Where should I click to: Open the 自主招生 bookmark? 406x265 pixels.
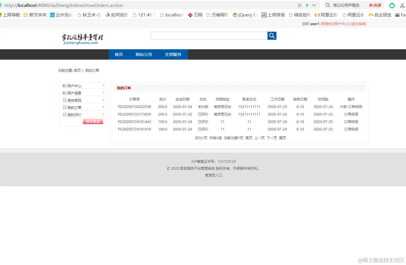(x=380, y=15)
